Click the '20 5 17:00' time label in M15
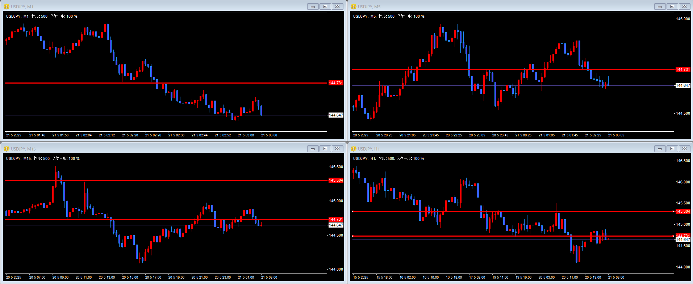 pyautogui.click(x=153, y=277)
